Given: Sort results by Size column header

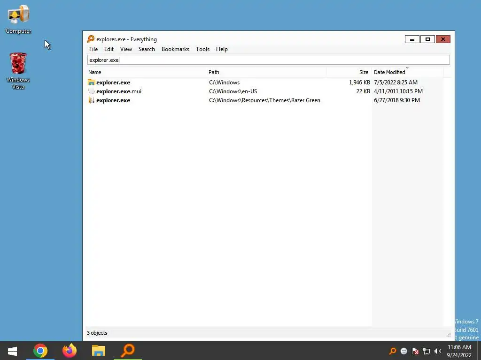Looking at the screenshot, I should pyautogui.click(x=349, y=72).
